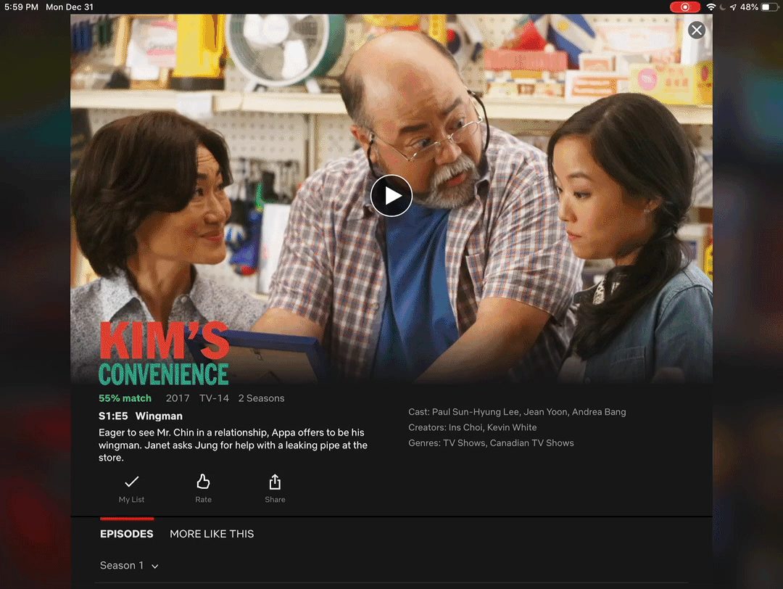The width and height of the screenshot is (783, 589).
Task: Open the TV Shows genre
Action: click(x=464, y=442)
